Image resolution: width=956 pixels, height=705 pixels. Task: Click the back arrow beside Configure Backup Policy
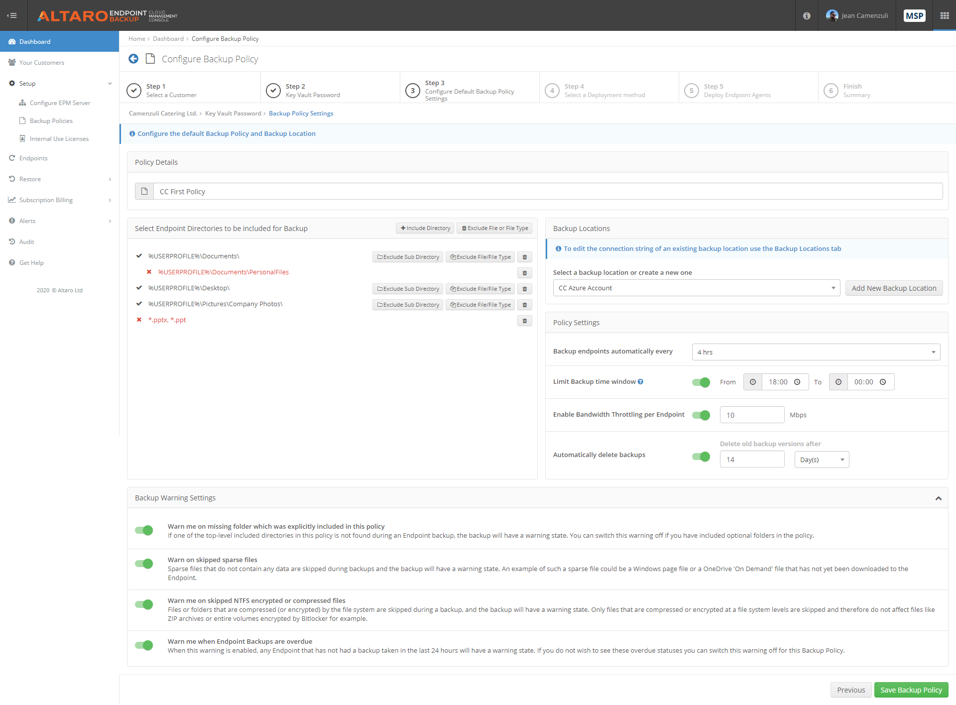(133, 59)
